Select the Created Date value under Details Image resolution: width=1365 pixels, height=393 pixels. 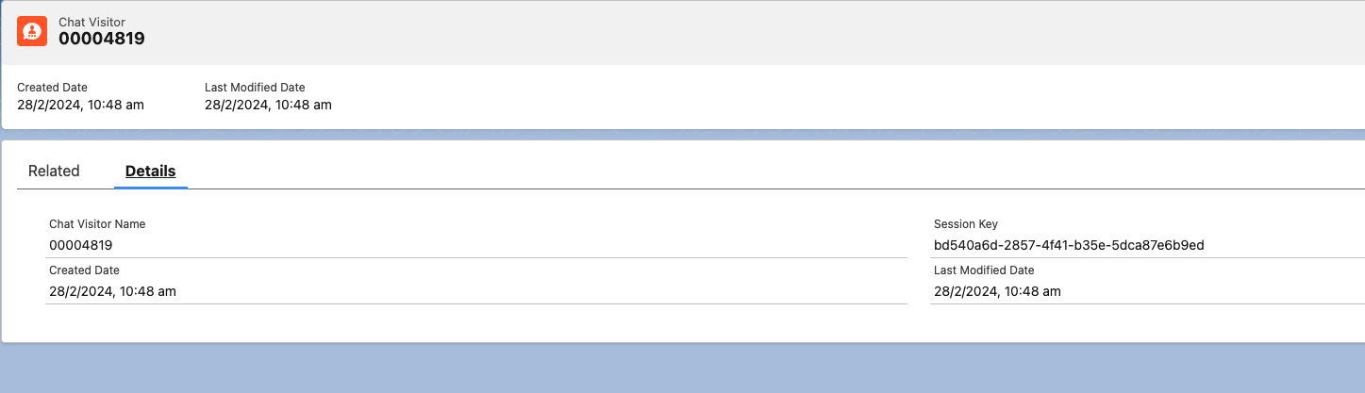click(x=112, y=291)
